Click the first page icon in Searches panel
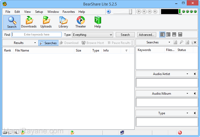Viewport: 200px width, 137px height. pos(175,42)
